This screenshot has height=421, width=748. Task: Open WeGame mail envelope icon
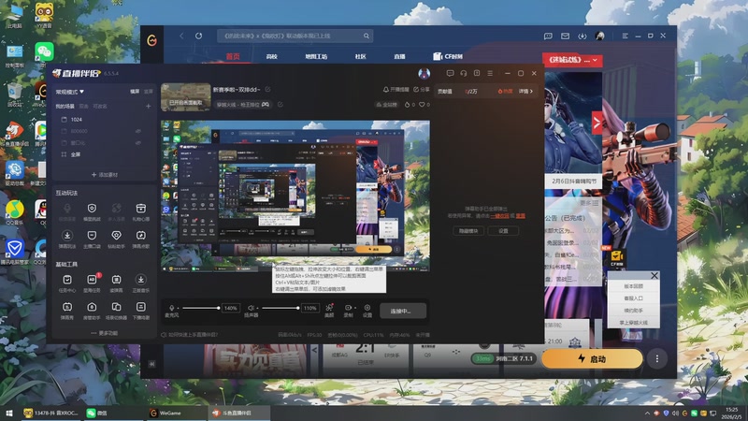click(566, 36)
